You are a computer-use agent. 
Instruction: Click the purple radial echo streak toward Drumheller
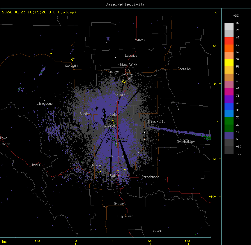click(x=179, y=132)
